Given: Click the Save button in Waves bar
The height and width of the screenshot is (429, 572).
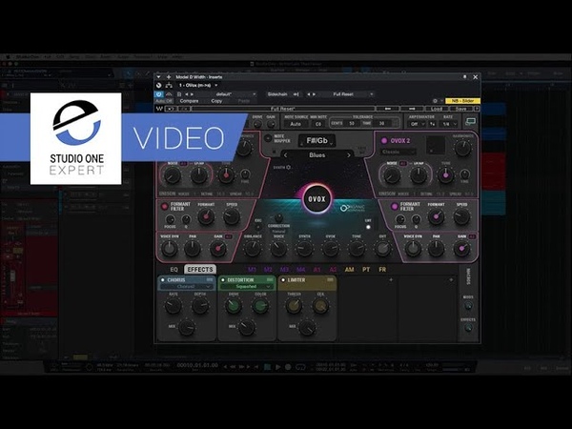Looking at the screenshot, I should (460, 109).
